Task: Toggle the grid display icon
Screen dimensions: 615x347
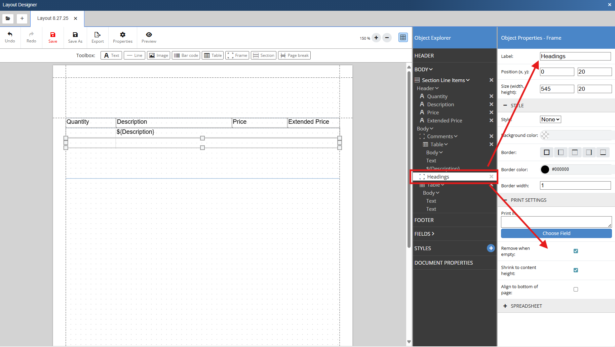Action: [403, 37]
